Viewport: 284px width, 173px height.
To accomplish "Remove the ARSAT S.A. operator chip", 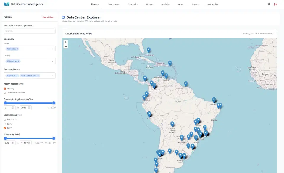I will click(17, 75).
